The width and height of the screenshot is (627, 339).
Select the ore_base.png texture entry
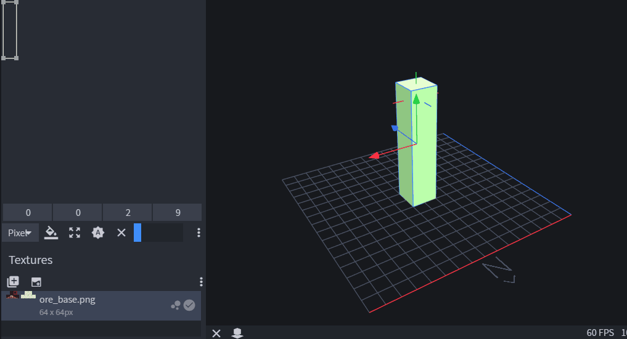click(99, 305)
